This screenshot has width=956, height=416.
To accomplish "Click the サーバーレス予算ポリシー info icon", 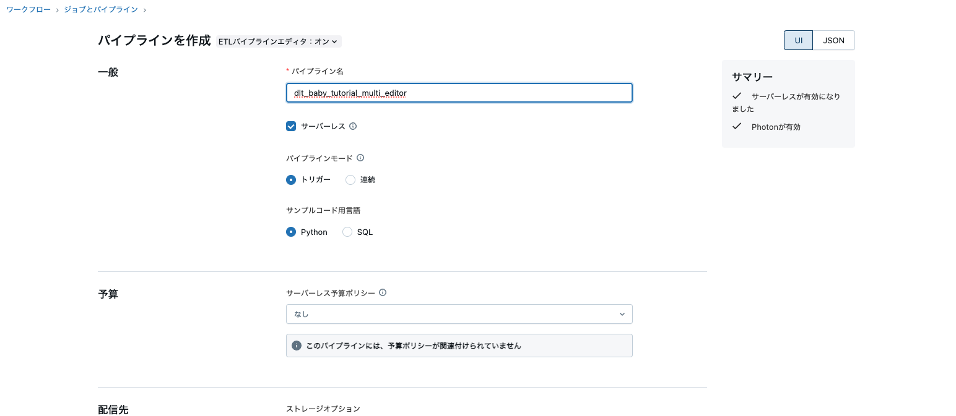I will [x=383, y=292].
